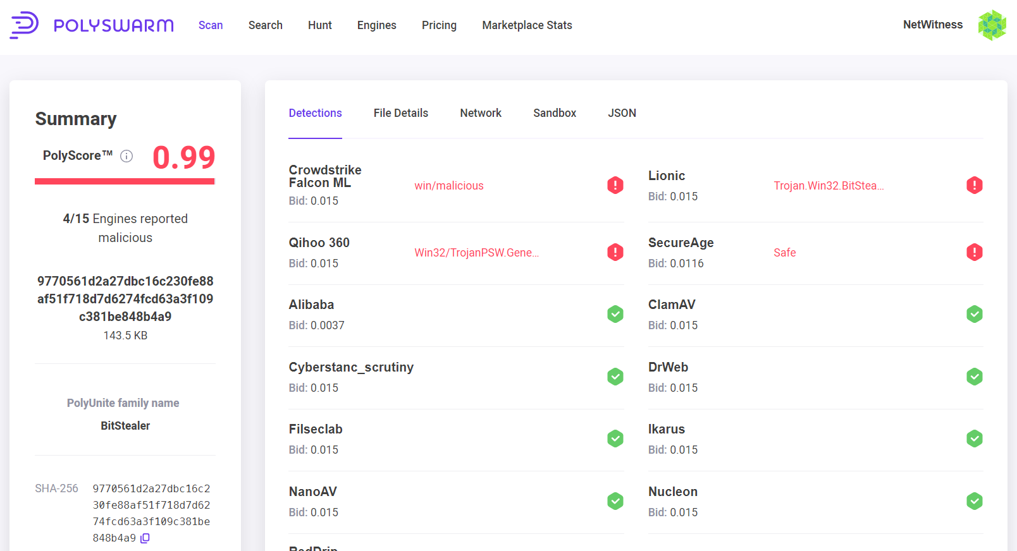Click the PolyScore info icon
The image size is (1017, 551).
126,156
